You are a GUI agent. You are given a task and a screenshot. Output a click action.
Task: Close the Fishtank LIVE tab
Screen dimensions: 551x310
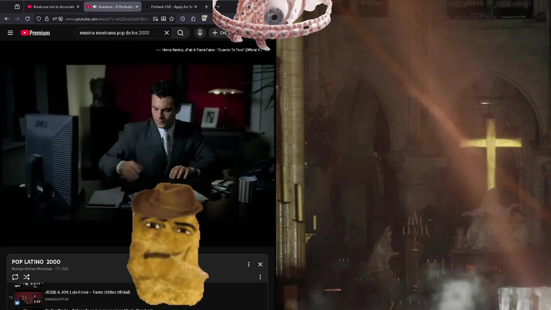(x=196, y=7)
